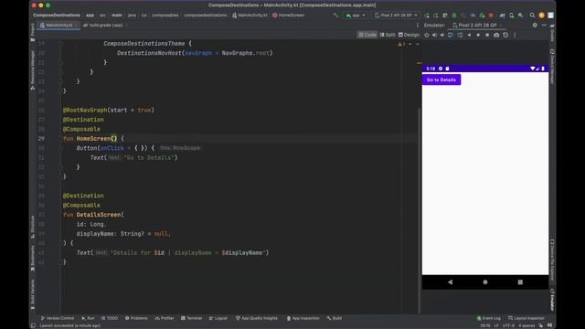Open Version Control tool window

pos(58,318)
